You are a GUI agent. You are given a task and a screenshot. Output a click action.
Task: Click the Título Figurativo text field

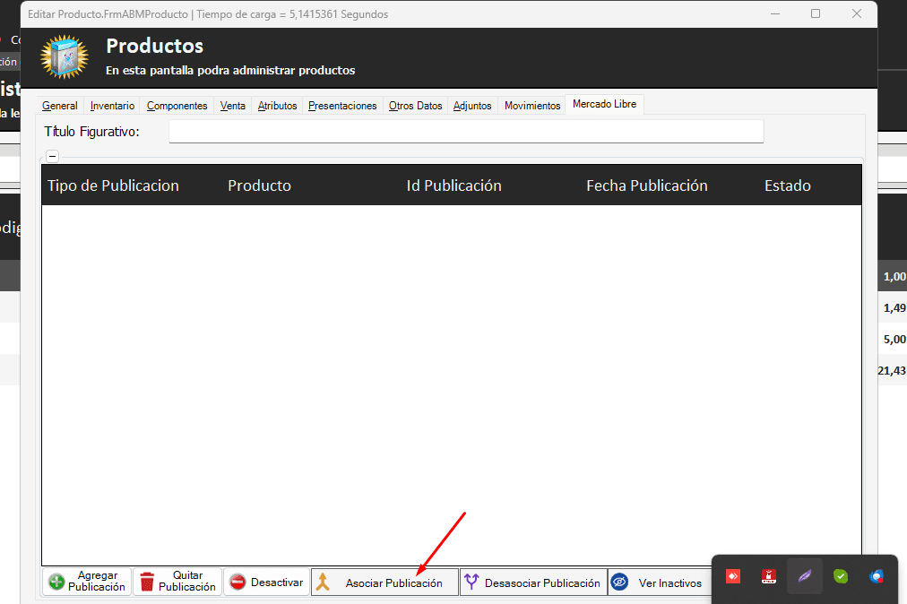pyautogui.click(x=466, y=132)
